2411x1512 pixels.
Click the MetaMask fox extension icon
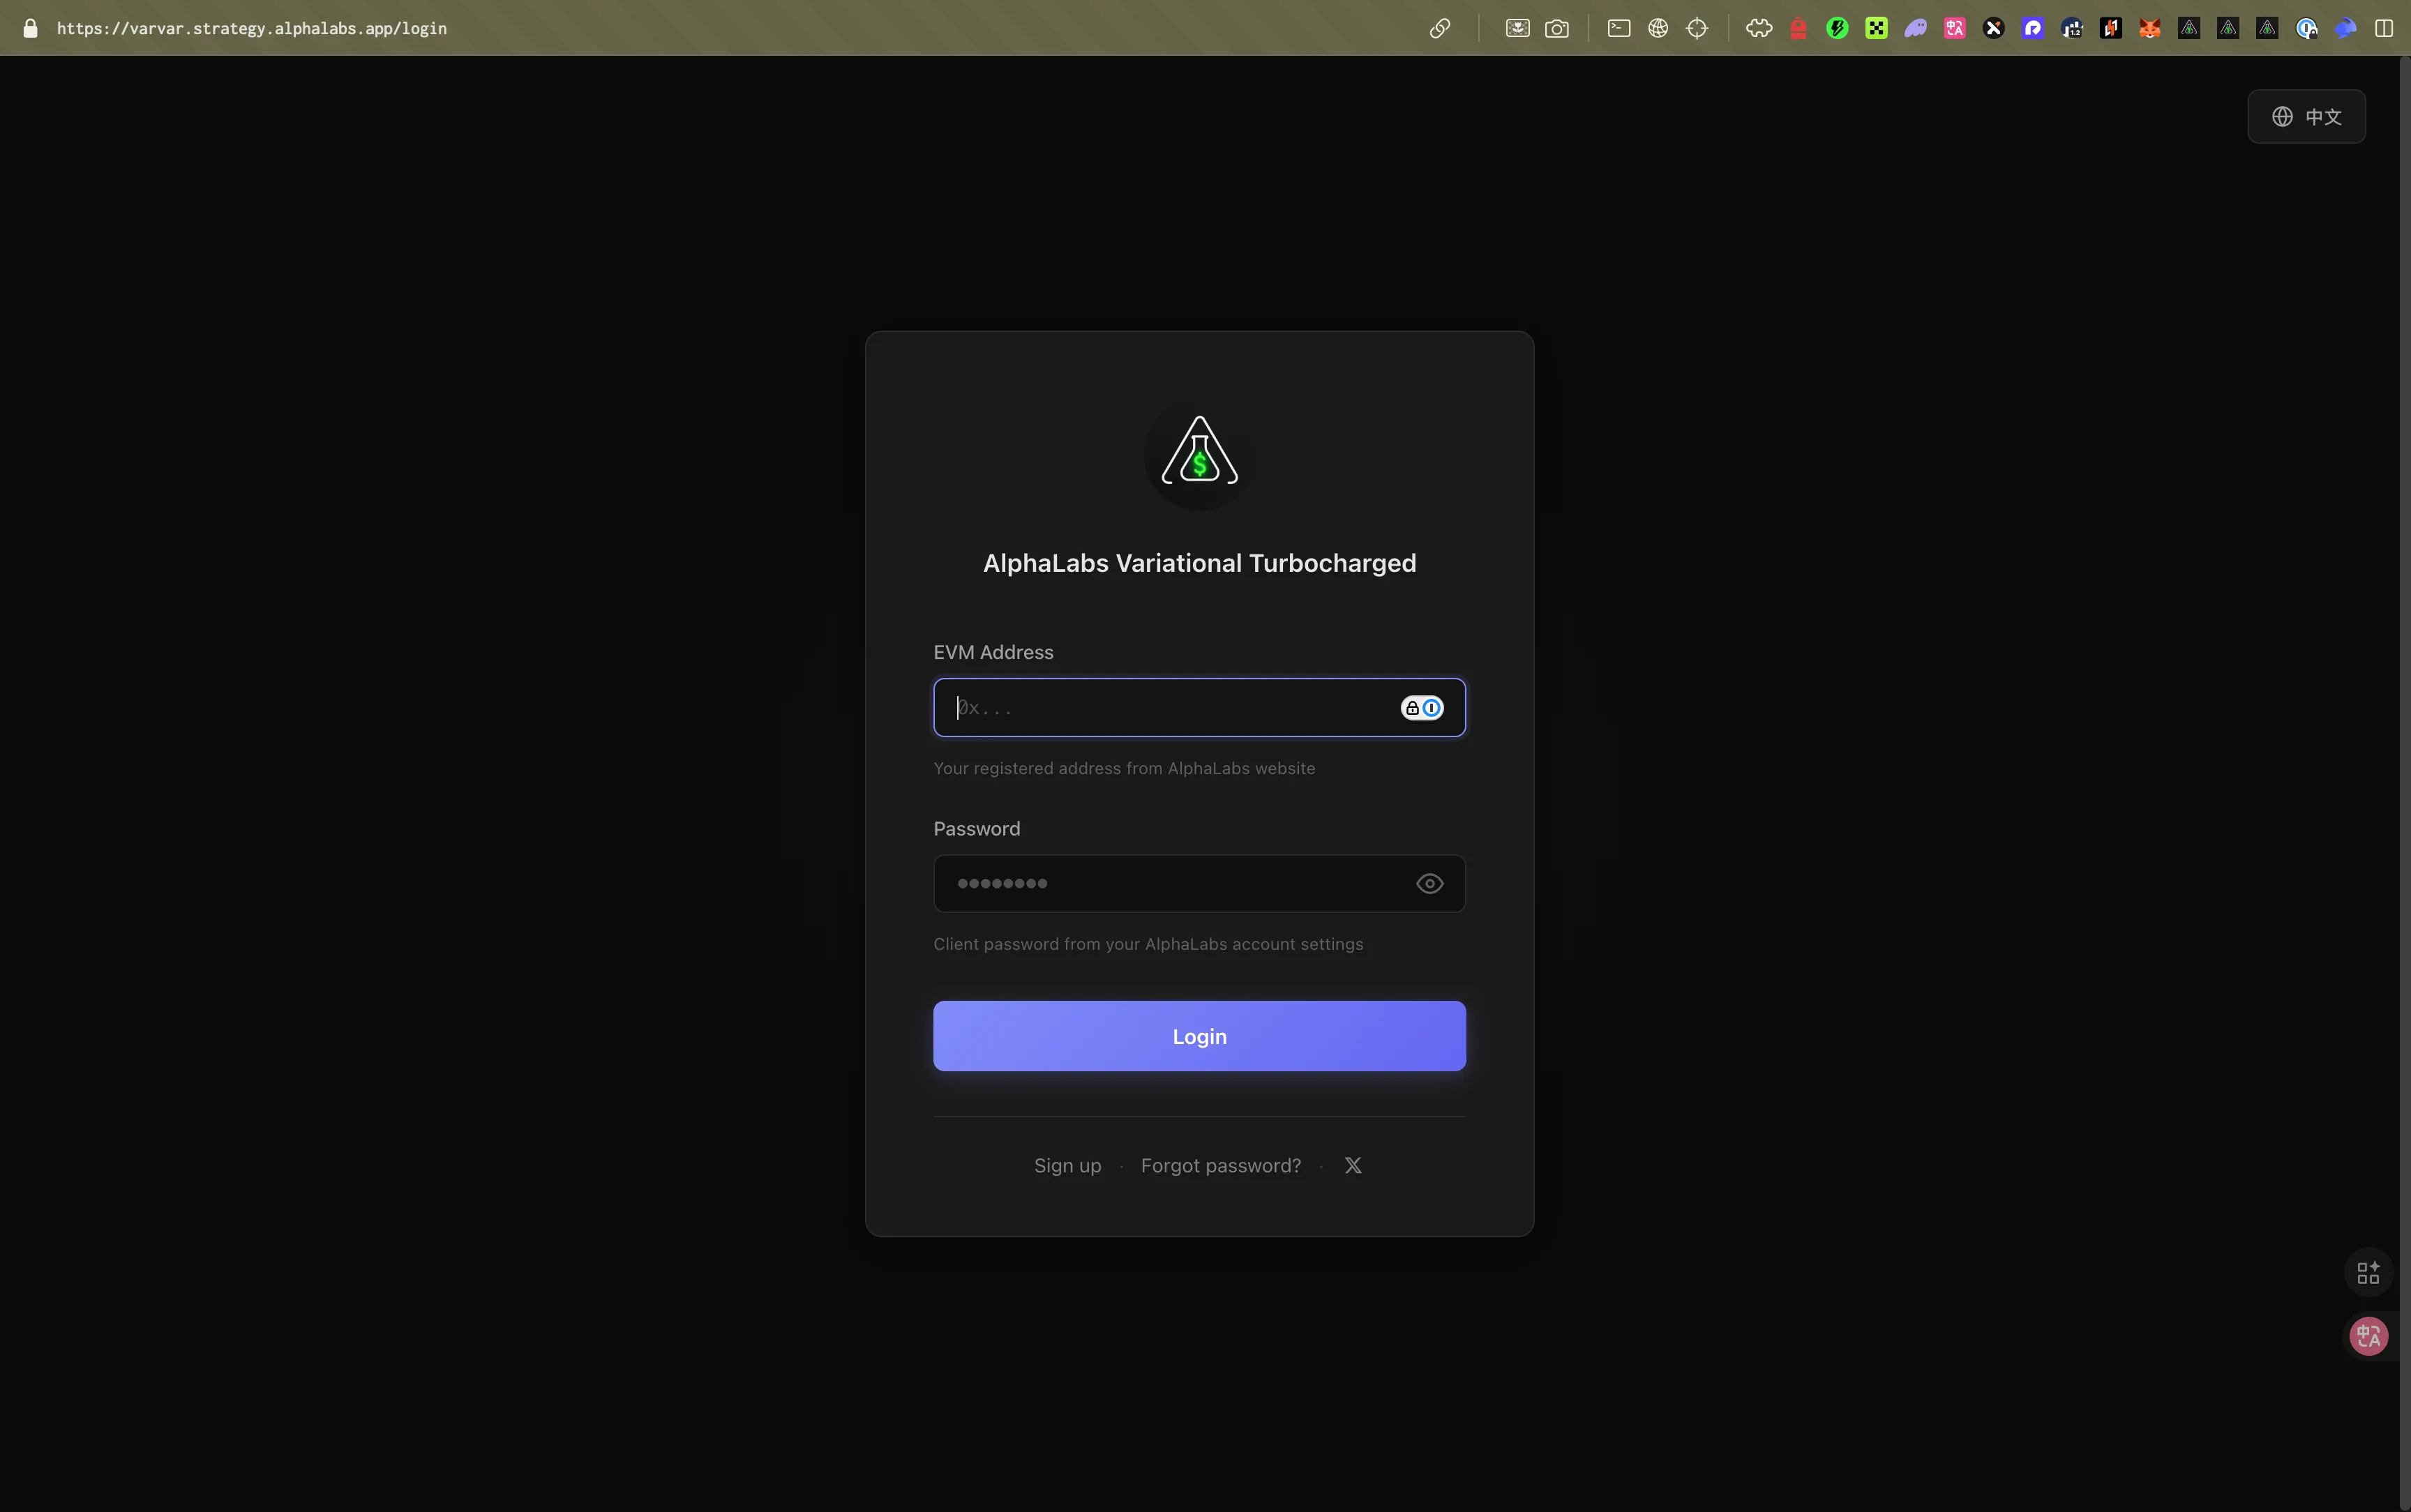[x=2149, y=28]
